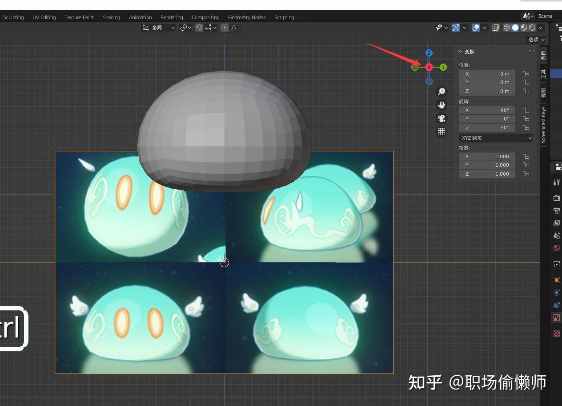Click the green Y axis gizmo ball
Viewport: 562px width, 406px height.
(x=443, y=67)
